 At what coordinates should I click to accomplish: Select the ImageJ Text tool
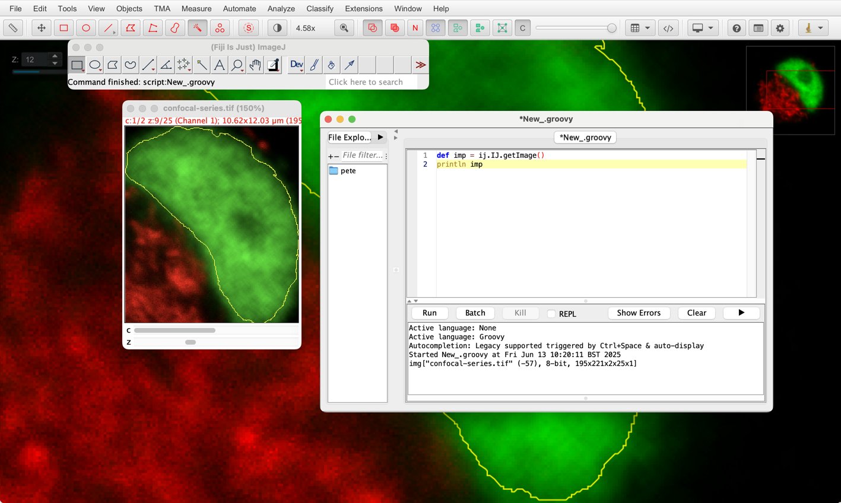point(220,65)
